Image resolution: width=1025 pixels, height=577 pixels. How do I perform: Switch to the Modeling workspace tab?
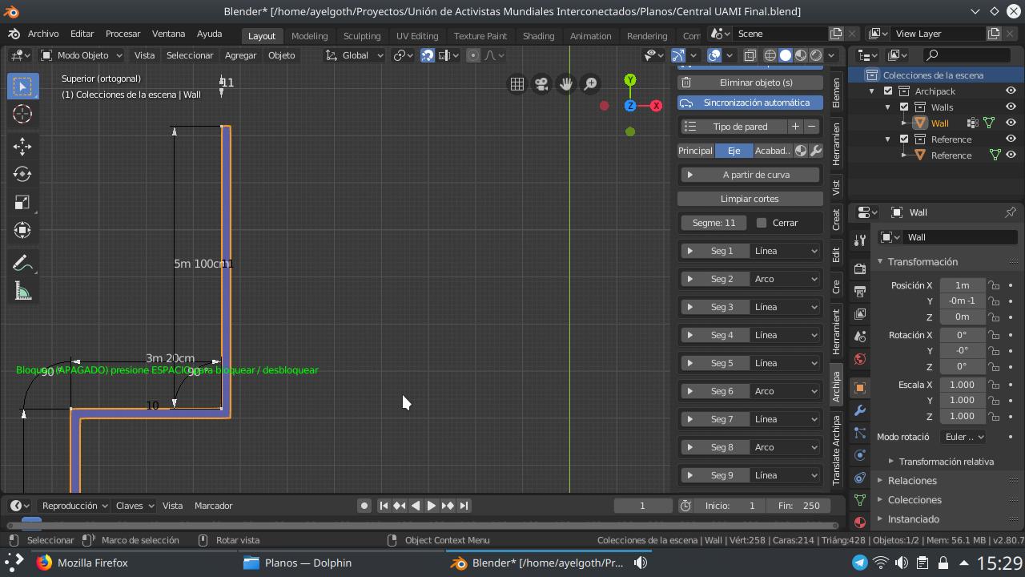(x=309, y=36)
